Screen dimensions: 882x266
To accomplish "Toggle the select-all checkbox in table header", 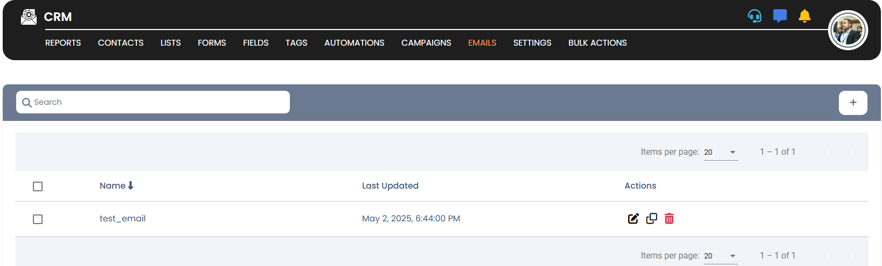I will (38, 186).
